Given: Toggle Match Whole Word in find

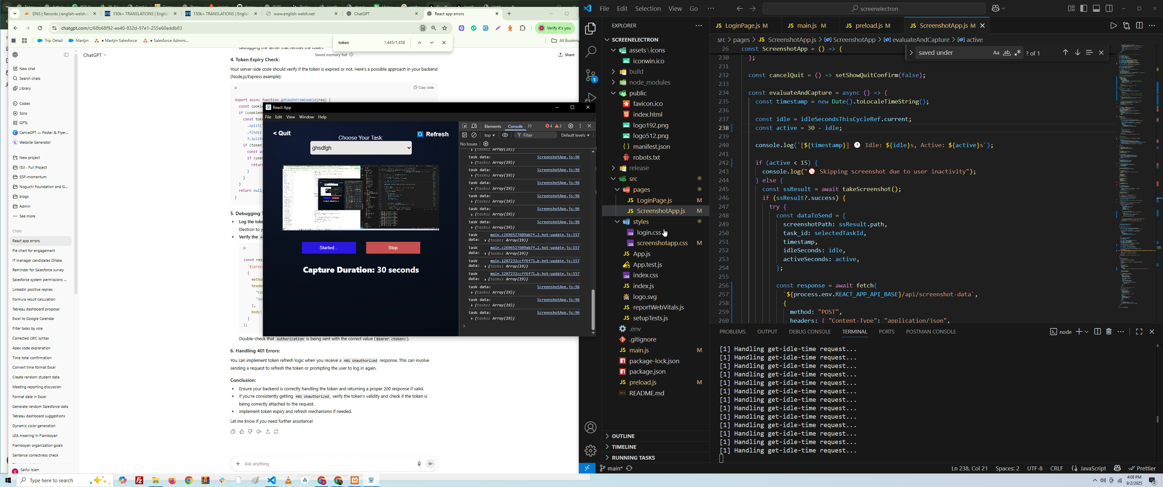Looking at the screenshot, I should coord(1007,53).
